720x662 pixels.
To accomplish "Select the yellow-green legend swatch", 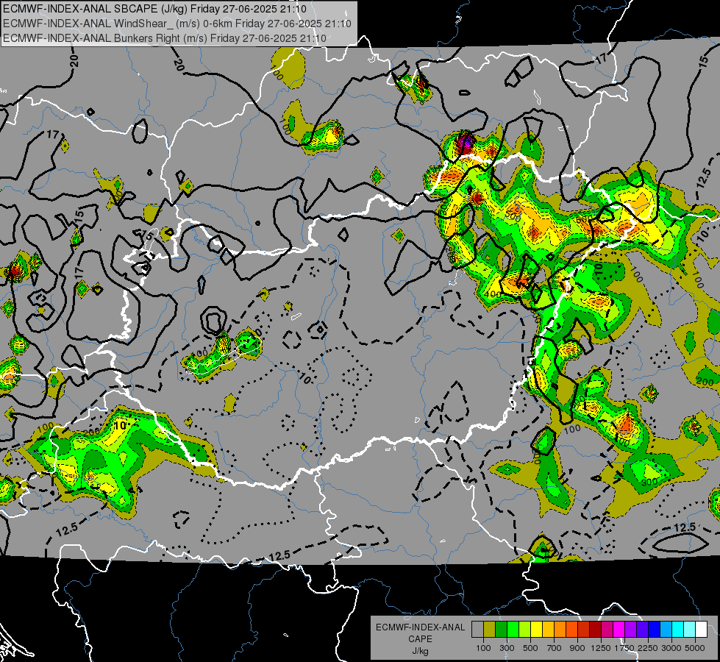I will click(524, 630).
